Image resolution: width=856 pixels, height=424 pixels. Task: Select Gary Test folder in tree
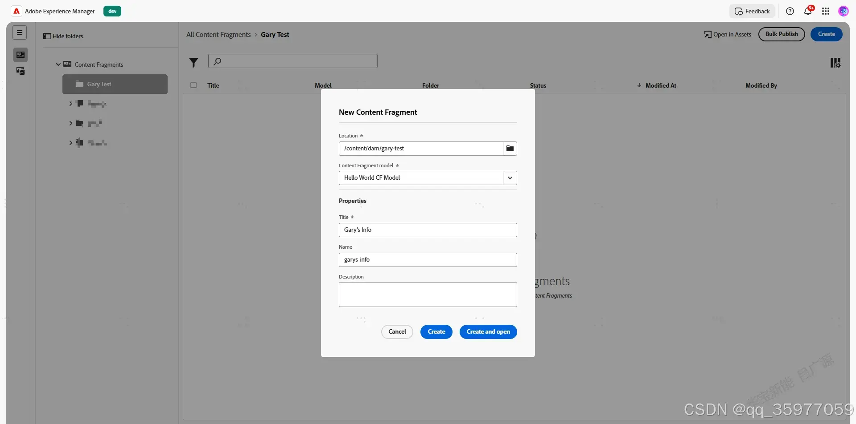click(115, 84)
